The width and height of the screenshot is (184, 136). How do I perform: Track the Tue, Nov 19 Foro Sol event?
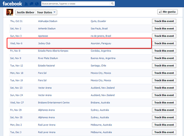[164, 80]
